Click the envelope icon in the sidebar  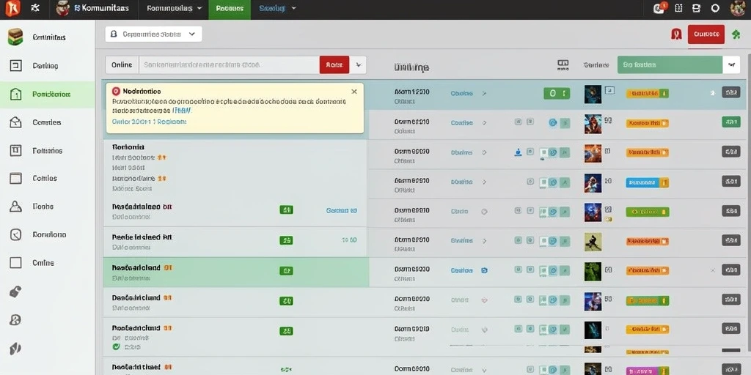pyautogui.click(x=15, y=122)
